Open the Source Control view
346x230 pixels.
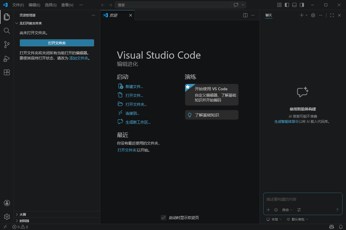pos(7,45)
